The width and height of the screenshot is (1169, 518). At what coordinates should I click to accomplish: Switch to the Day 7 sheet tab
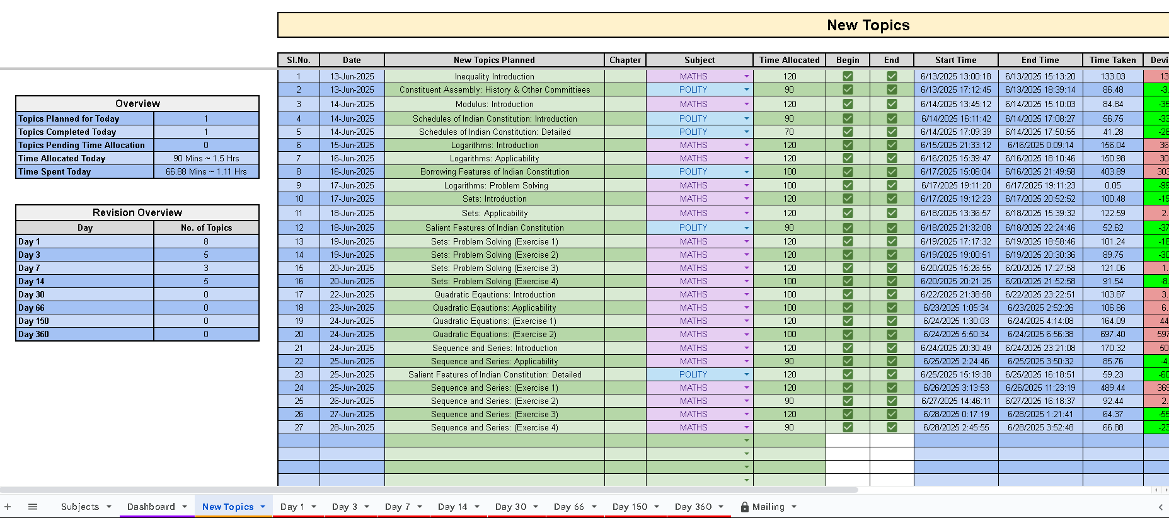[x=398, y=507]
